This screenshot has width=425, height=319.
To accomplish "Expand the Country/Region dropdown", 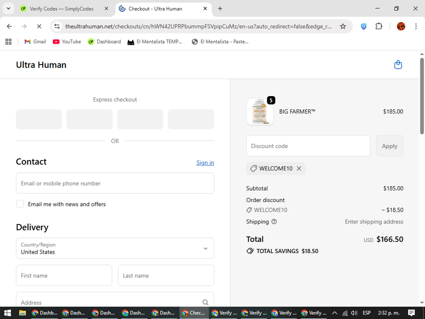I will (115, 248).
